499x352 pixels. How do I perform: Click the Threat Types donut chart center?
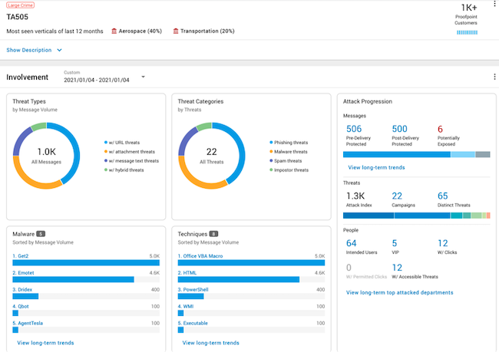point(48,155)
